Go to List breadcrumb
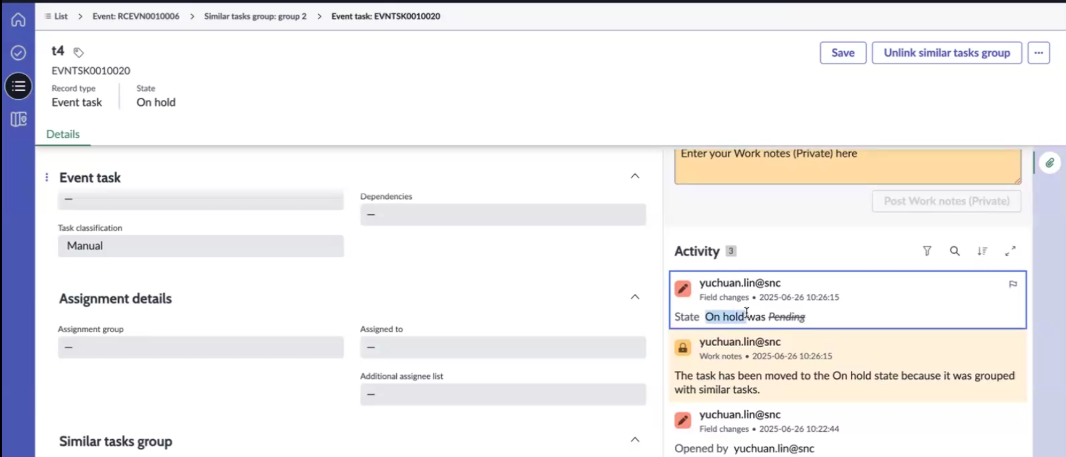This screenshot has width=1066, height=457. [56, 16]
